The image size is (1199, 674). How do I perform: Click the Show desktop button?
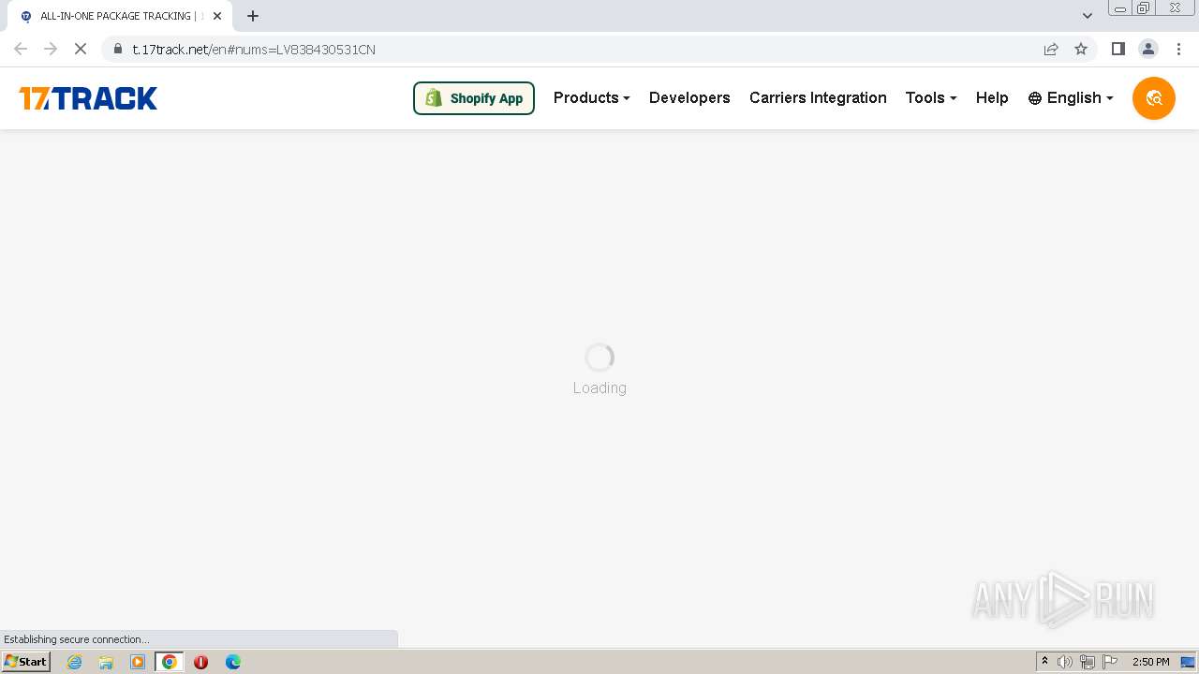pos(1188,662)
